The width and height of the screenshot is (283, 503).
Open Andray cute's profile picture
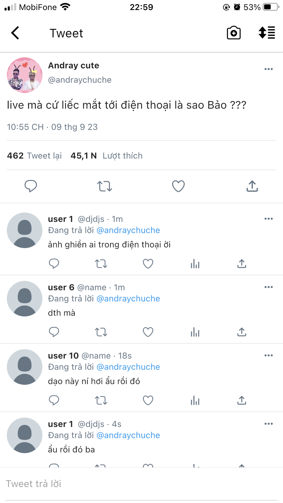(25, 75)
